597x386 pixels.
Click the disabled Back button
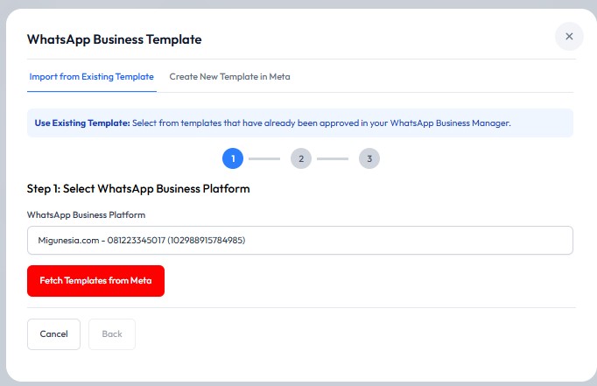pos(112,334)
